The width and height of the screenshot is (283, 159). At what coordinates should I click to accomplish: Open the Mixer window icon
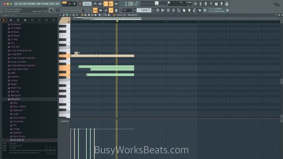173,11
